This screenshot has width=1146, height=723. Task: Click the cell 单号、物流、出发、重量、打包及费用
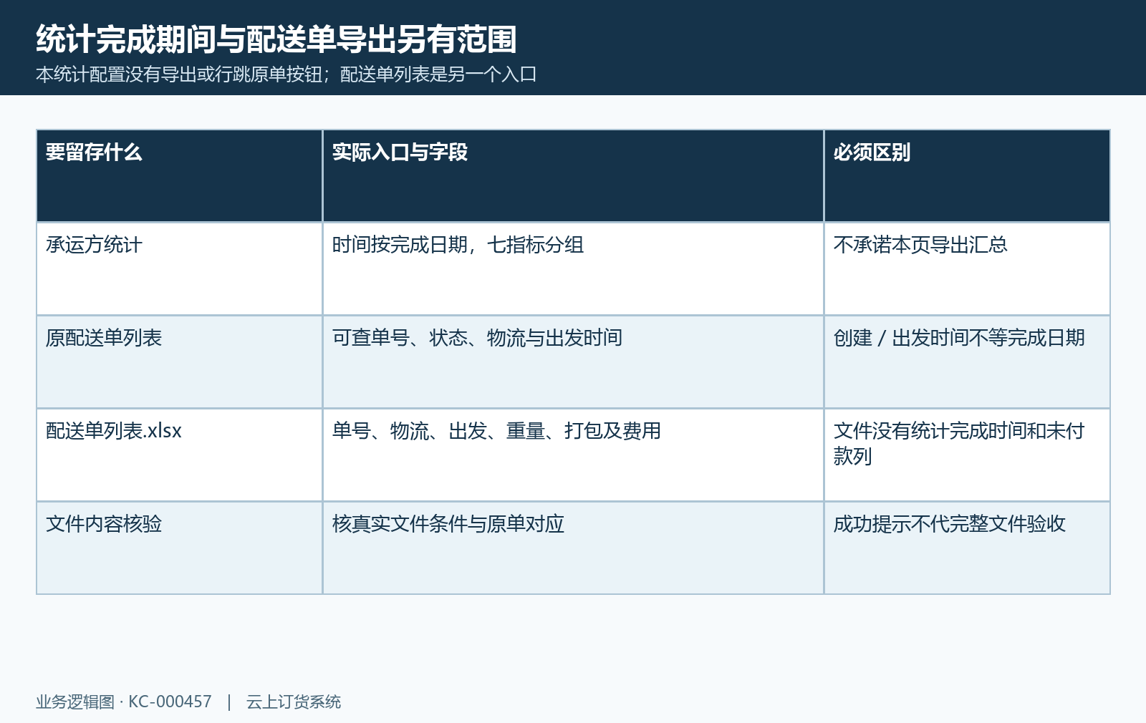coord(573,455)
